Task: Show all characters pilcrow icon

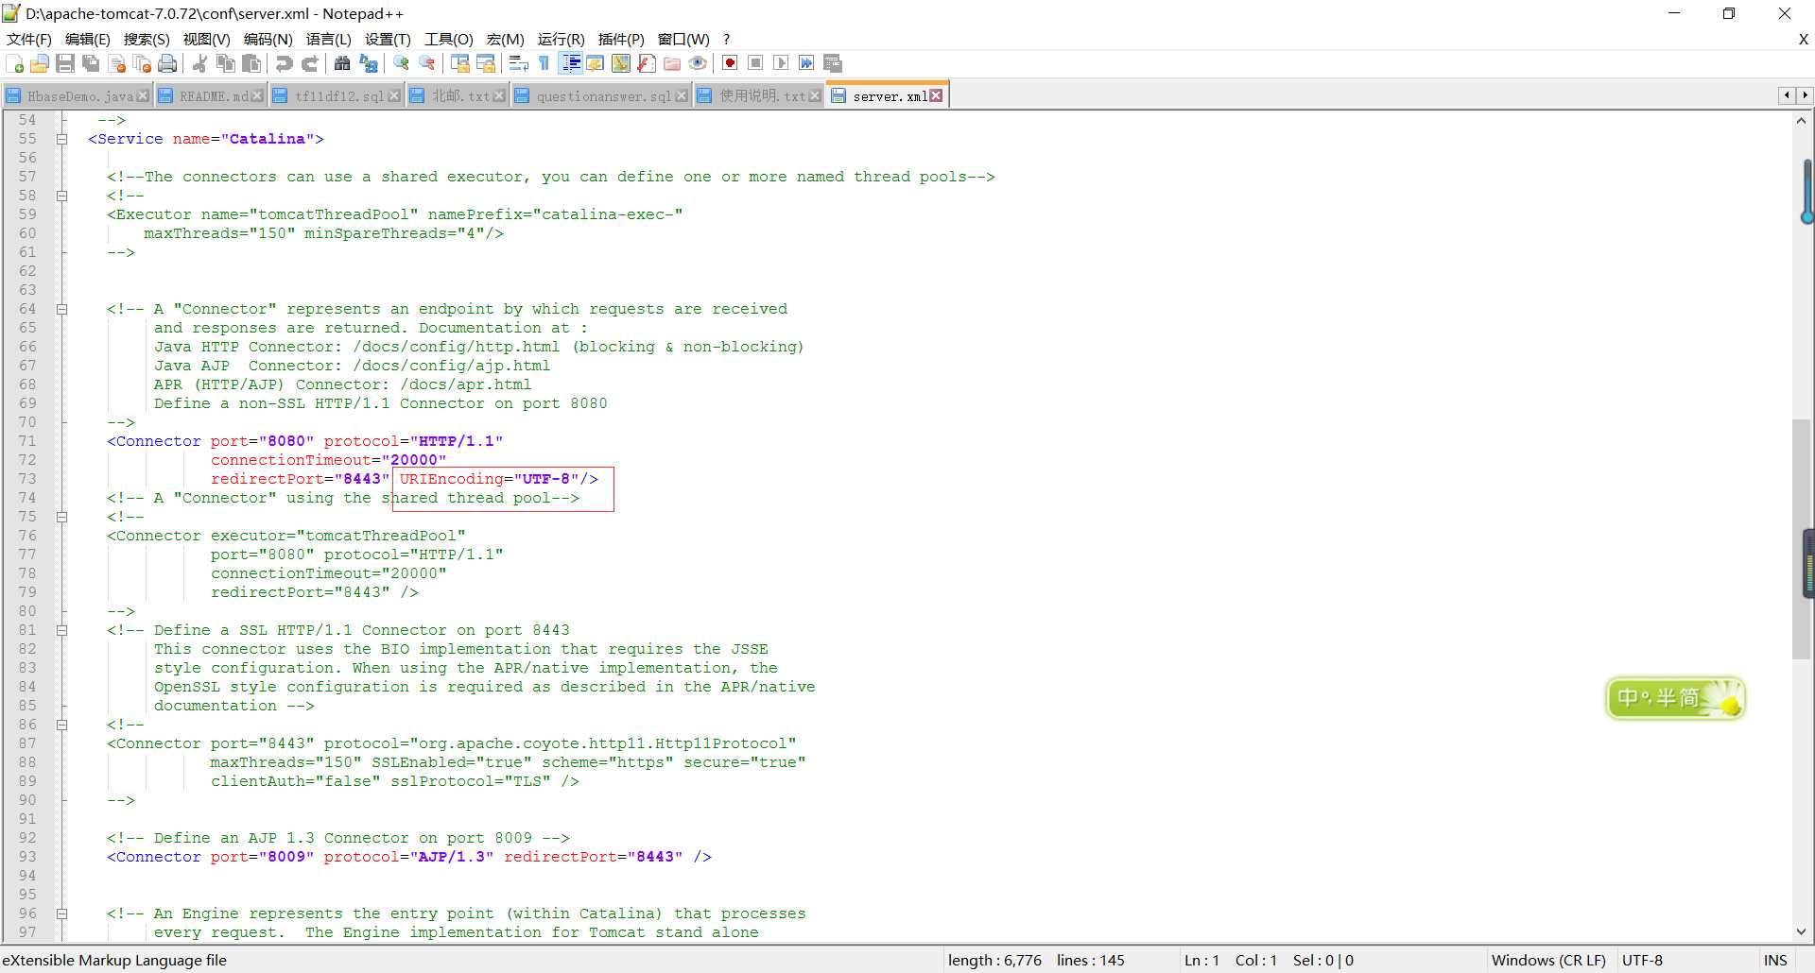Action: (x=544, y=63)
